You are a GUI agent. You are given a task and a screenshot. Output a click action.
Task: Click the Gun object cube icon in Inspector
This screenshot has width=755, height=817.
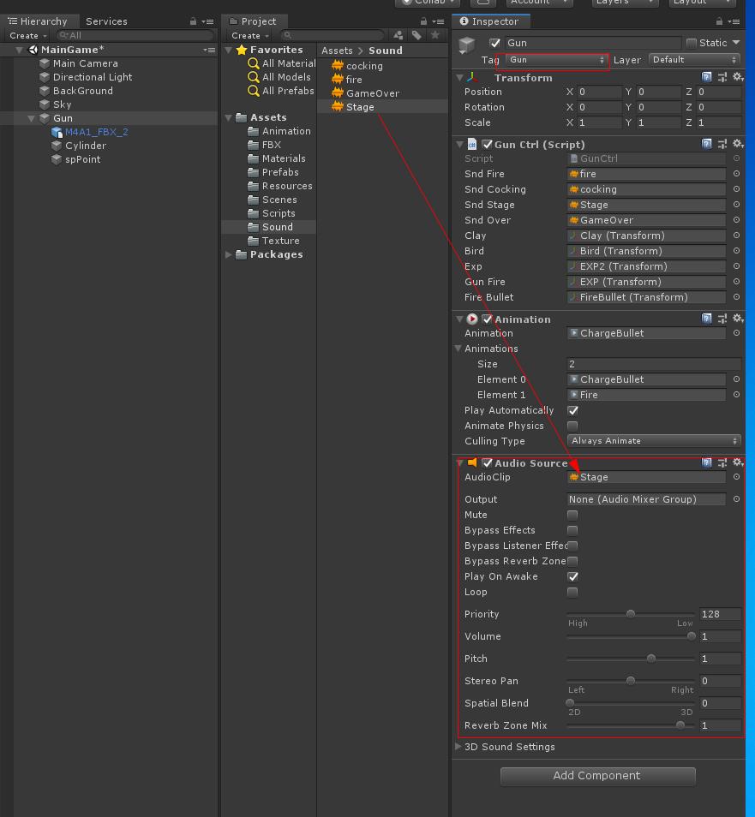click(x=467, y=45)
